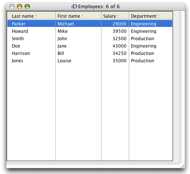Click the Salary column header
The width and height of the screenshot is (190, 174).
pos(115,16)
